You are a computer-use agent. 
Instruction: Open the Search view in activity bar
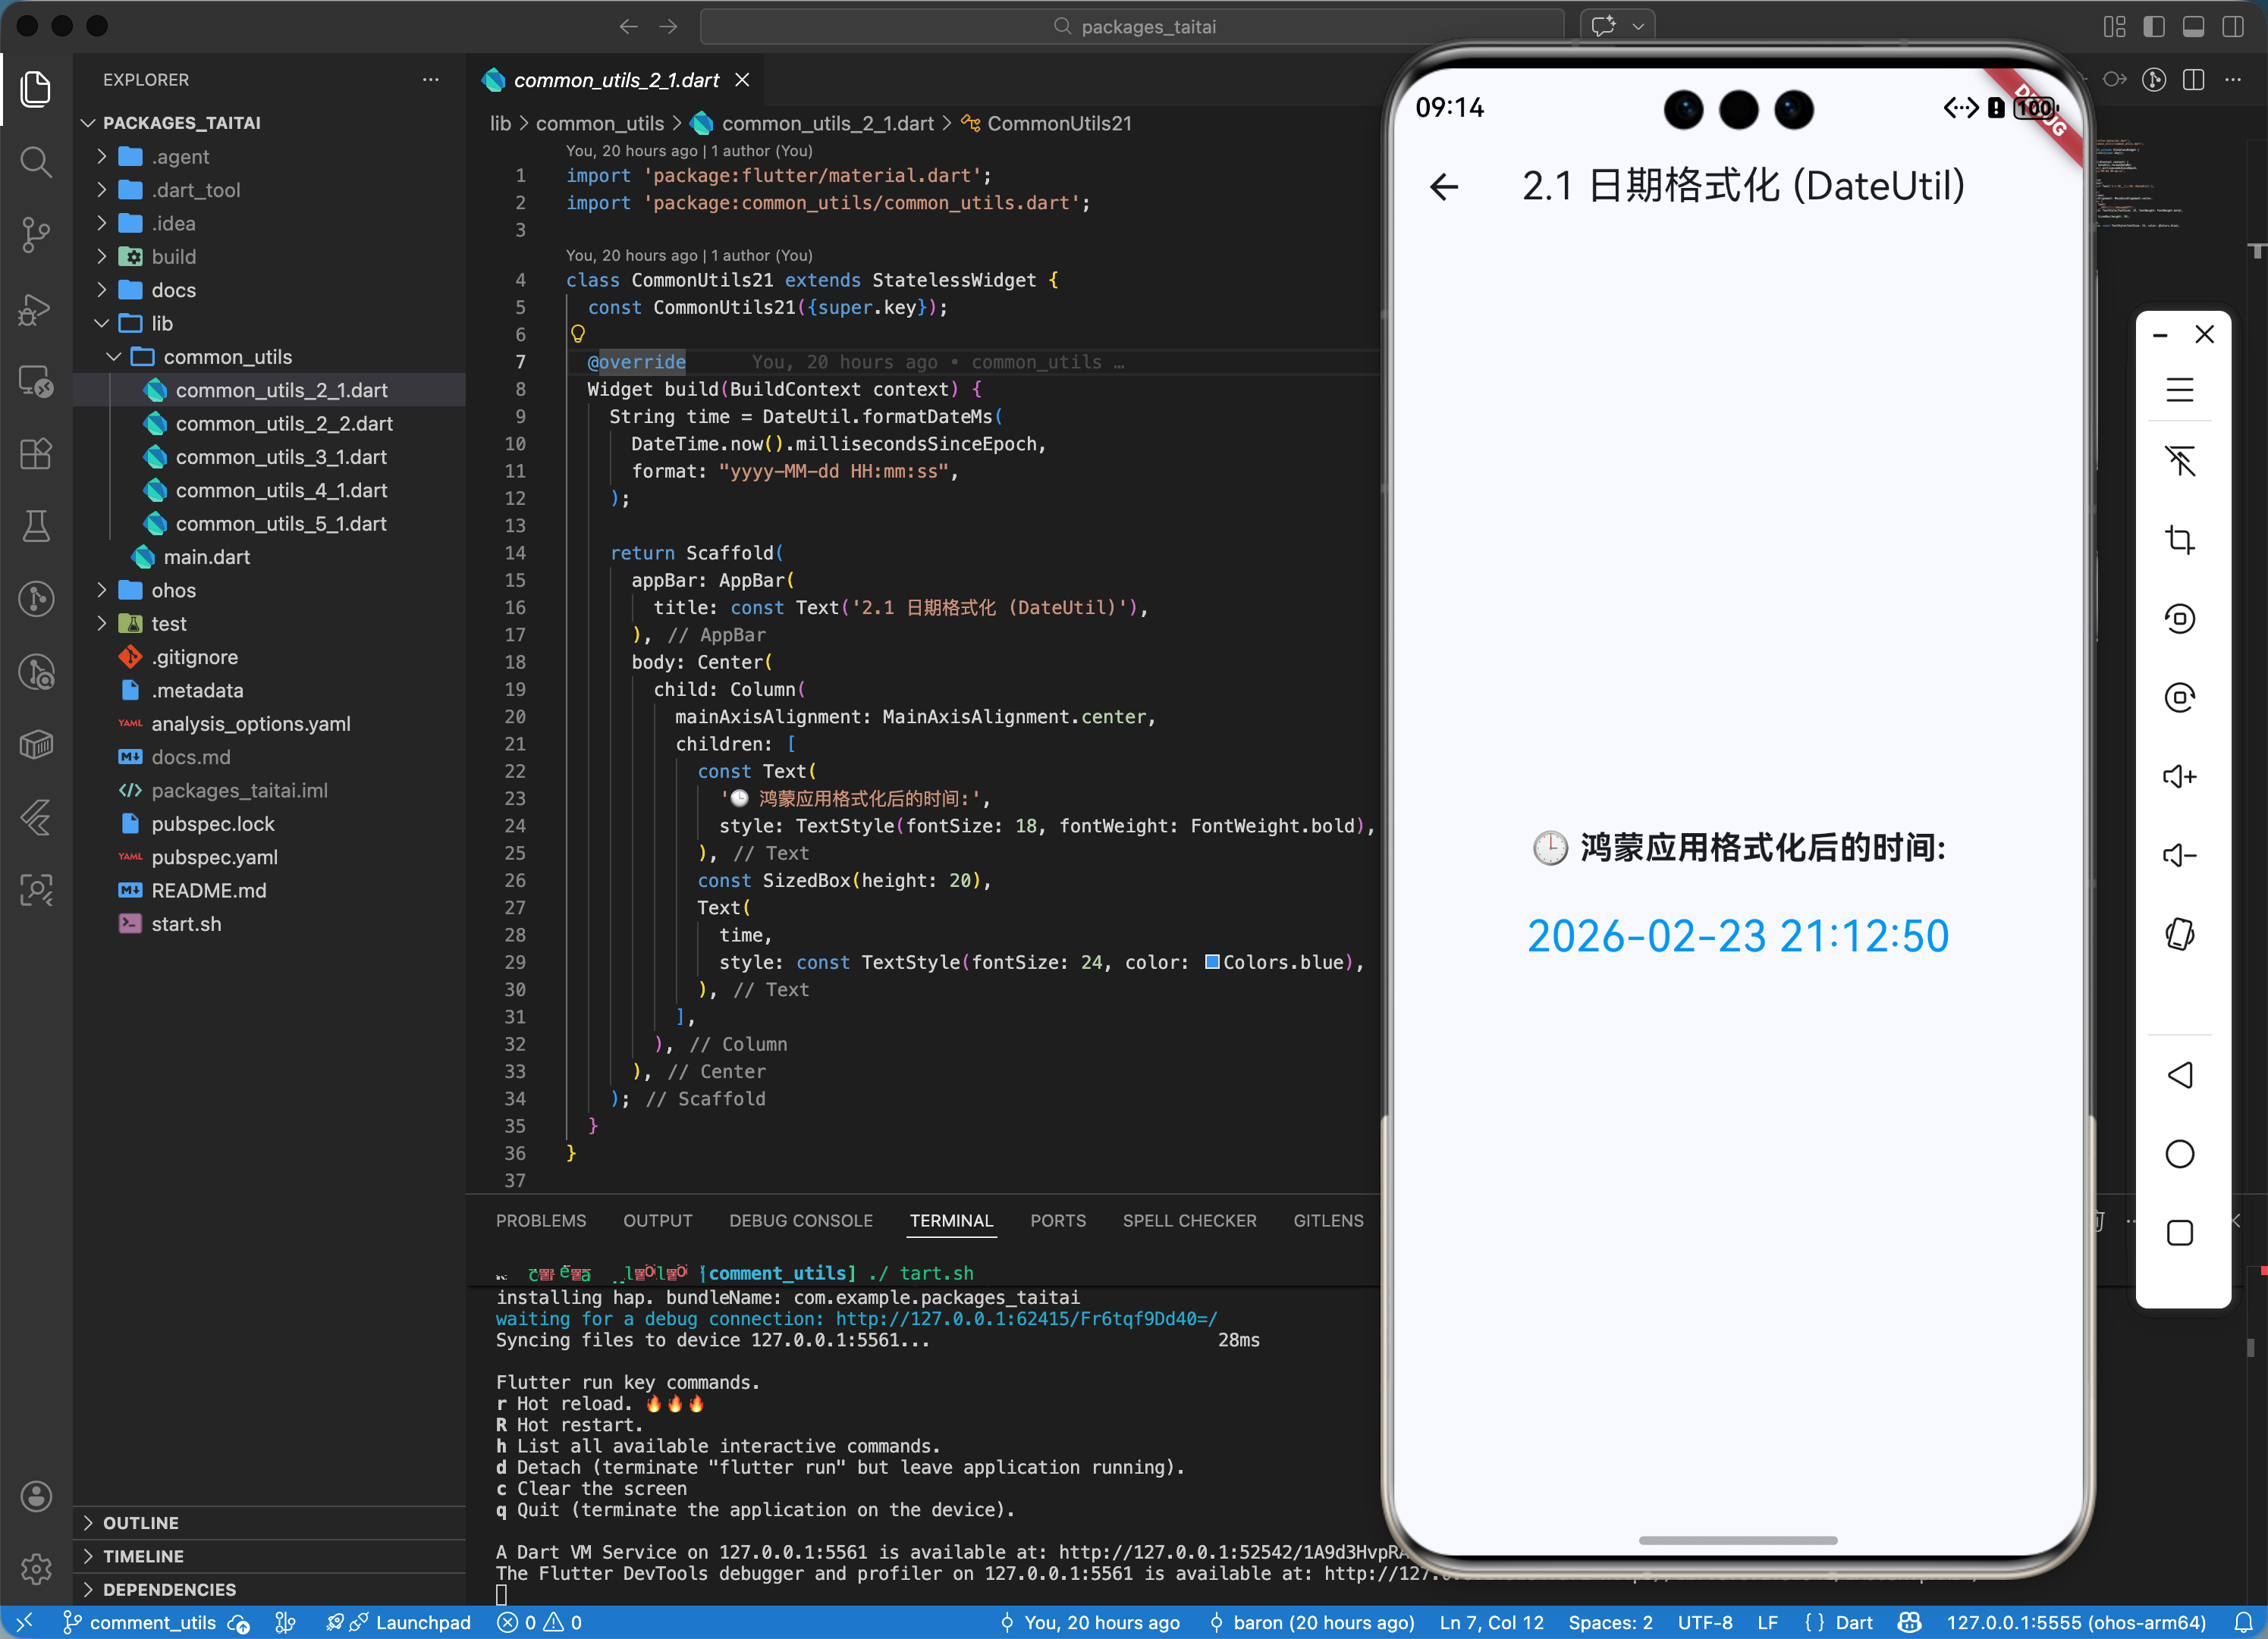36,162
